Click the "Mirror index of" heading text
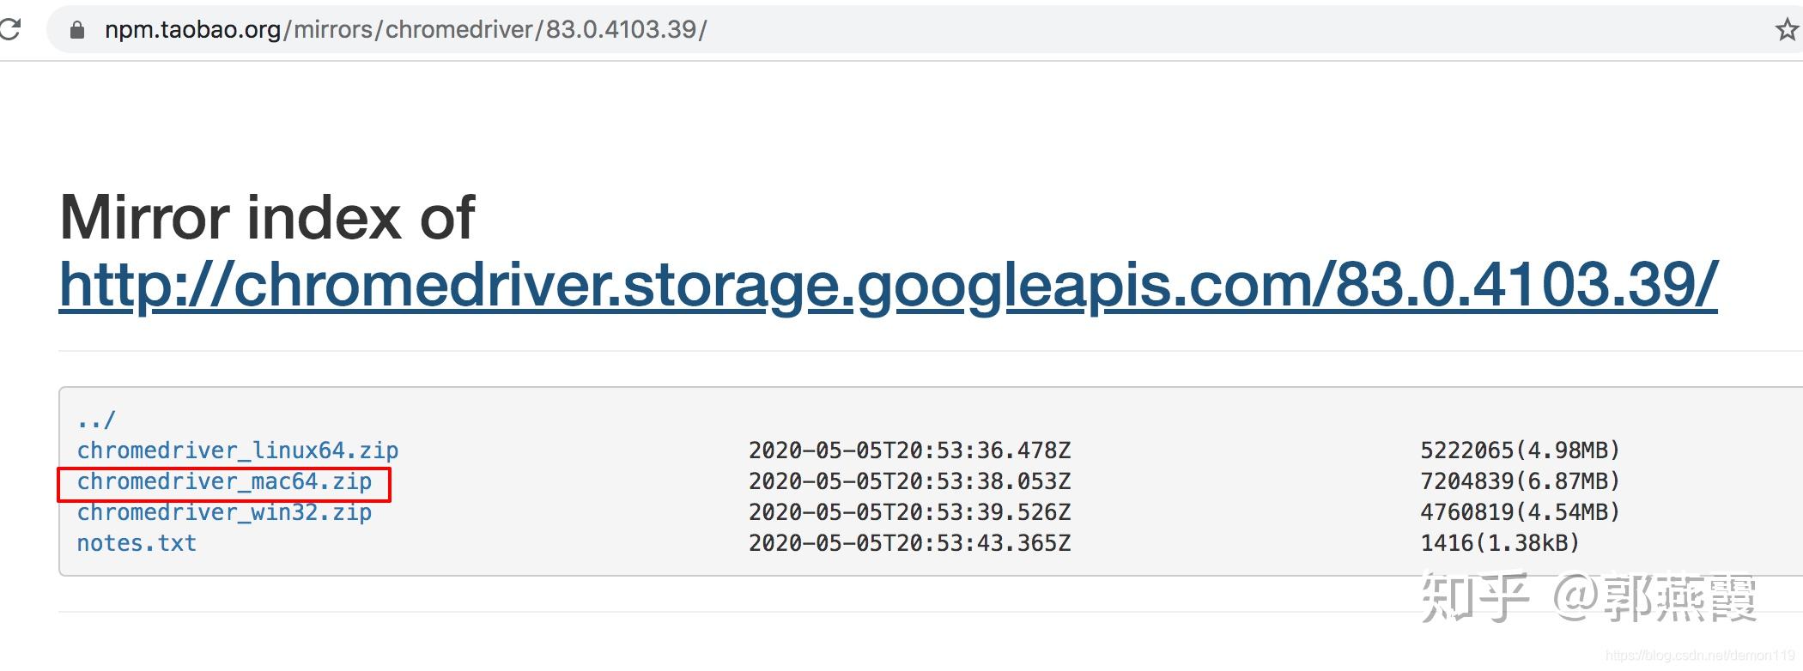This screenshot has width=1803, height=671. coord(267,218)
